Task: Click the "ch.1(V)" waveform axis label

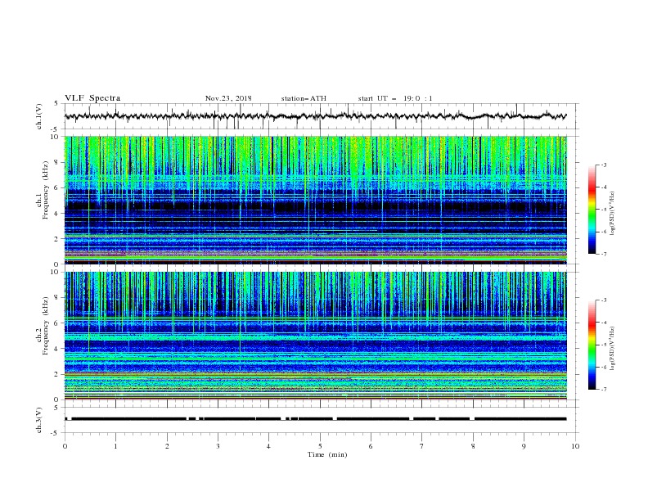Action: pos(39,116)
